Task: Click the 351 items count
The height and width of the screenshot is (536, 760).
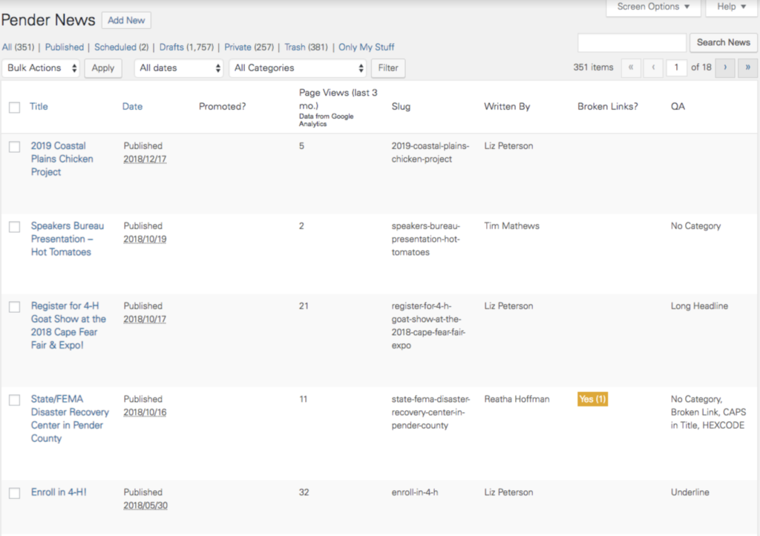Action: 593,67
